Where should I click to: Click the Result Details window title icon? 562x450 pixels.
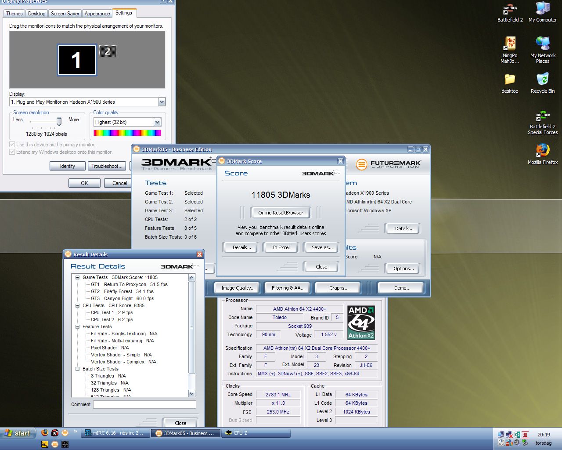(x=68, y=254)
